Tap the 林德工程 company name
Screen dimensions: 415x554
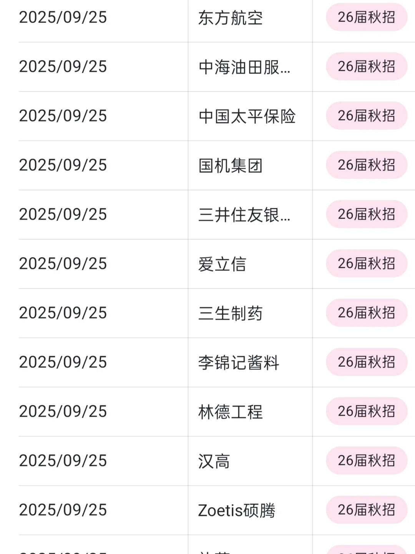231,412
